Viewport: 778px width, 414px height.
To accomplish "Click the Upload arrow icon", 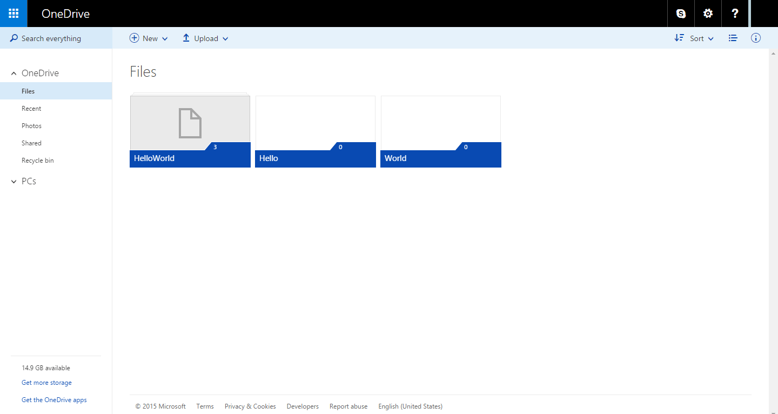I will tap(186, 38).
